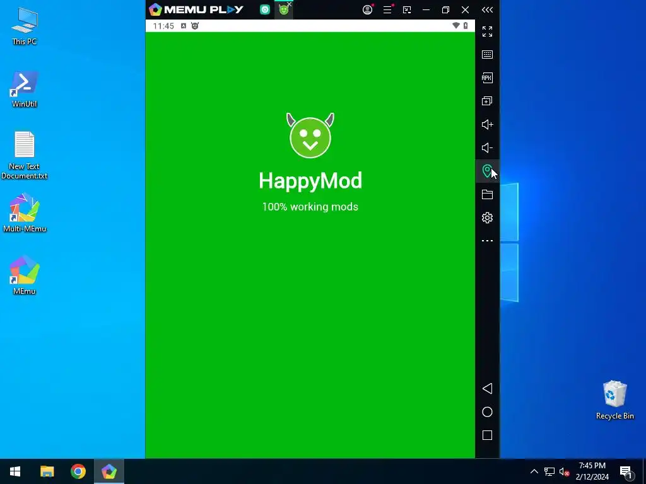Click the MEmu taskbar button
Image resolution: width=646 pixels, height=484 pixels.
pyautogui.click(x=109, y=471)
